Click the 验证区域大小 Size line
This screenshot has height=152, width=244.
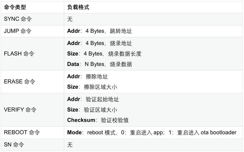tap(92, 110)
